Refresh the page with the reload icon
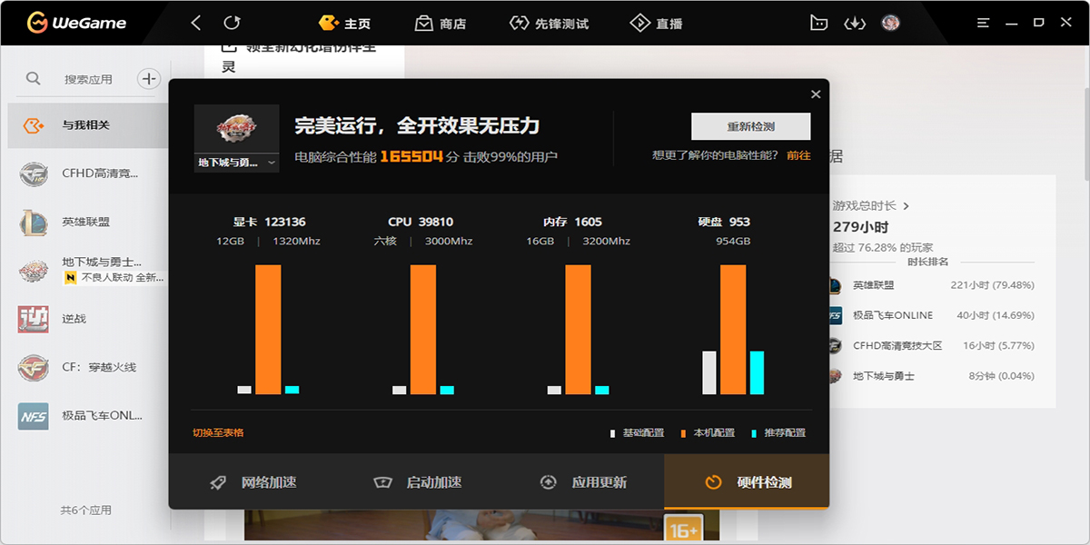Image resolution: width=1090 pixels, height=545 pixels. coord(233,23)
